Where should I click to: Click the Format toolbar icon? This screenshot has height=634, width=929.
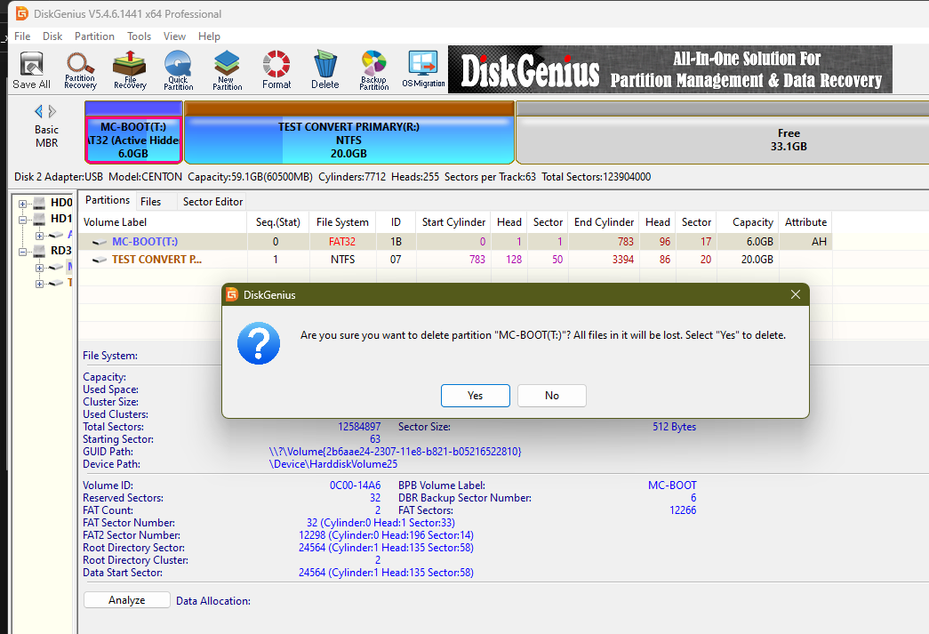(276, 70)
